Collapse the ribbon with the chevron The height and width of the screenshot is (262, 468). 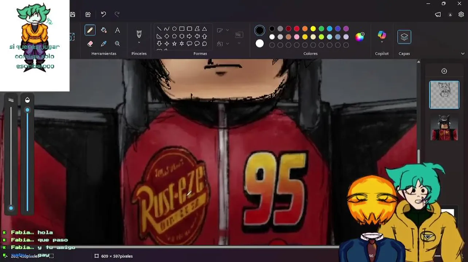463,53
